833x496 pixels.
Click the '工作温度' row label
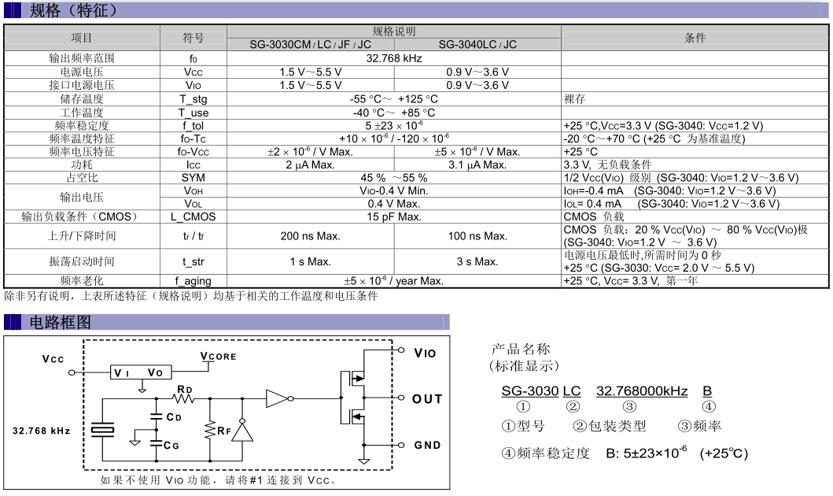(x=82, y=113)
